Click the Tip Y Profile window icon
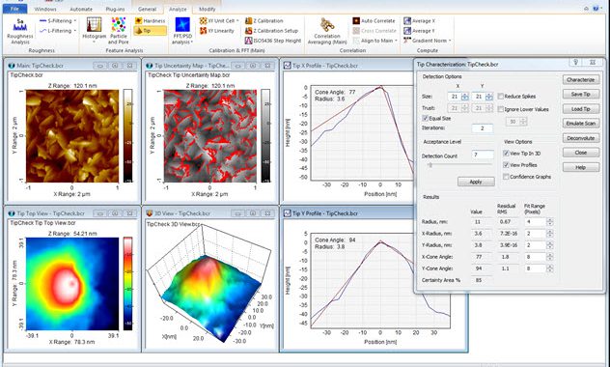Image resolution: width=610 pixels, height=367 pixels. (x=287, y=213)
